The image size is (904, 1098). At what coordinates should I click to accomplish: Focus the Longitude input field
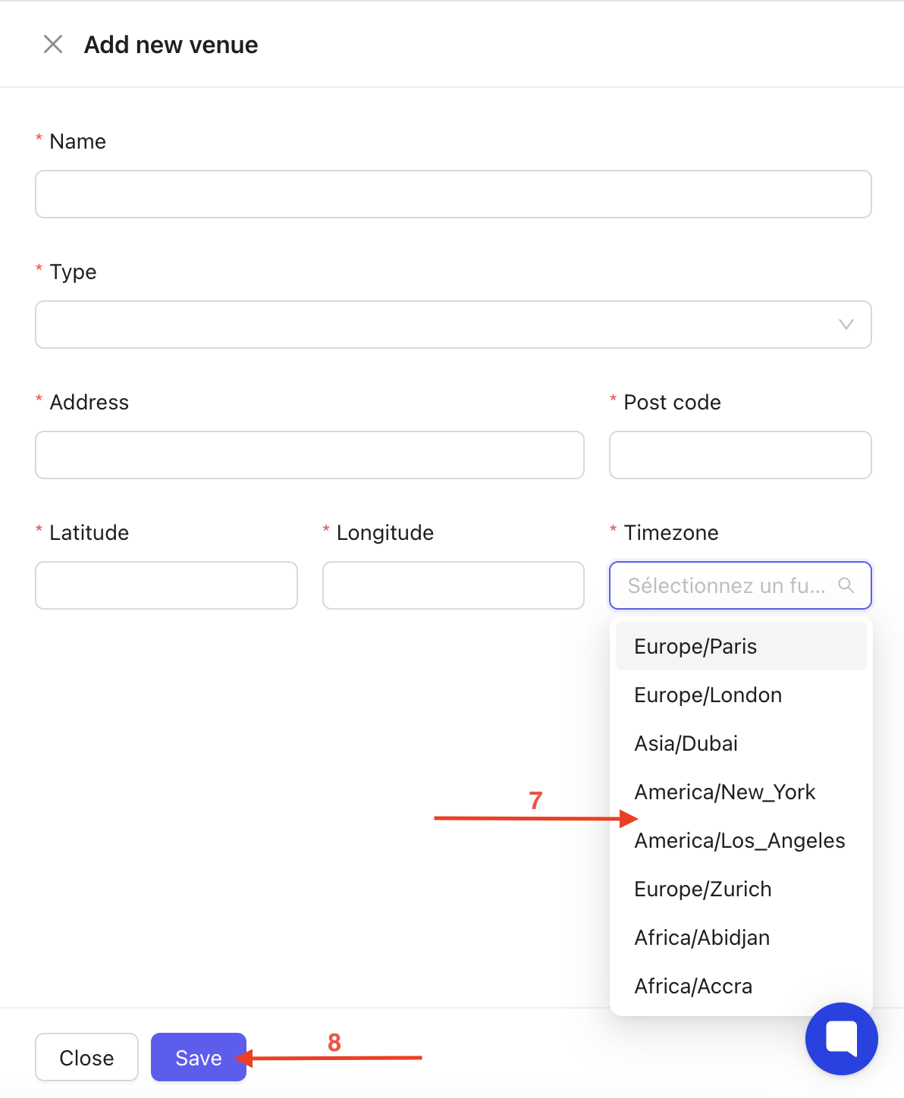pos(453,585)
